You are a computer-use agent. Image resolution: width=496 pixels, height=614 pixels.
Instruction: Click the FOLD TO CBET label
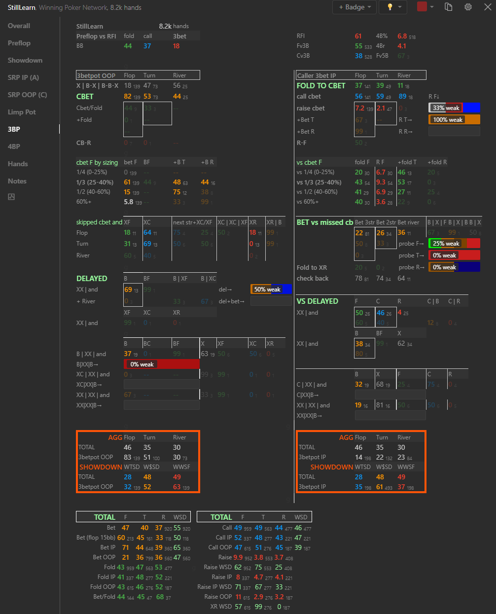pyautogui.click(x=321, y=85)
